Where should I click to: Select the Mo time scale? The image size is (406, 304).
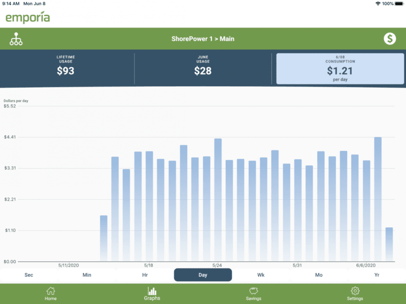319,275
